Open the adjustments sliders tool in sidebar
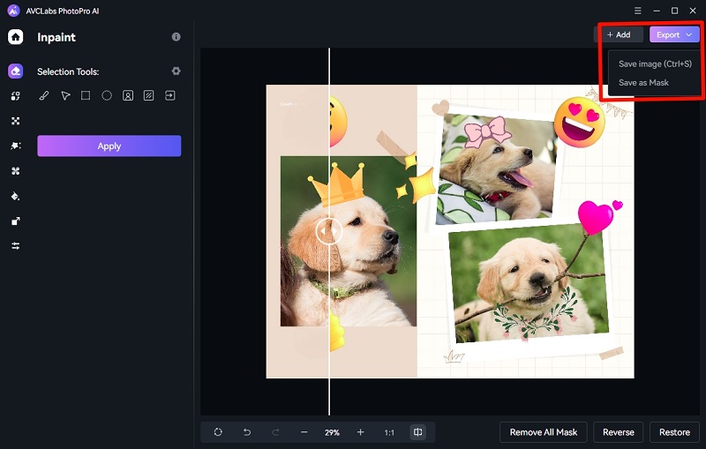 pyautogui.click(x=15, y=245)
